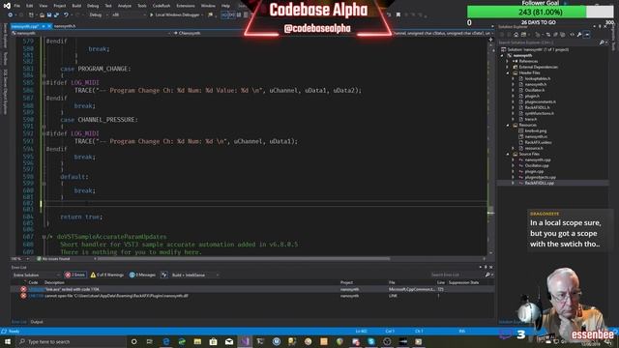This screenshot has width=619, height=348.
Task: Select the link.exe exited with code error row
Action: pos(252,289)
